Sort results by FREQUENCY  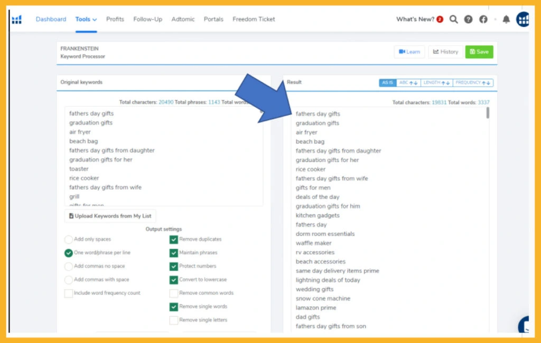point(473,83)
